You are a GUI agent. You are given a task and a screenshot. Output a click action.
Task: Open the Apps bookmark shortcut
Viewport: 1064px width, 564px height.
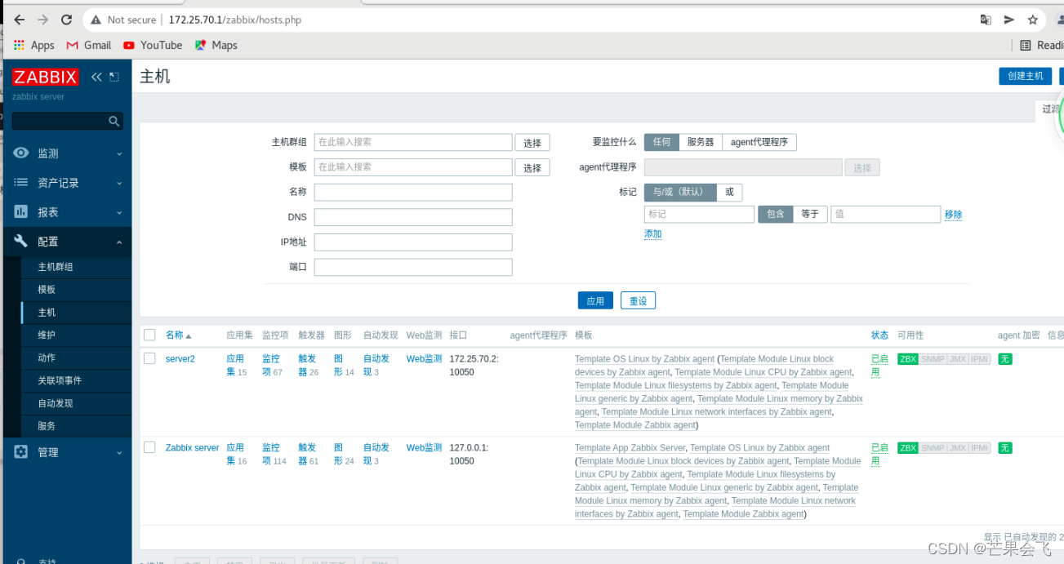click(33, 45)
